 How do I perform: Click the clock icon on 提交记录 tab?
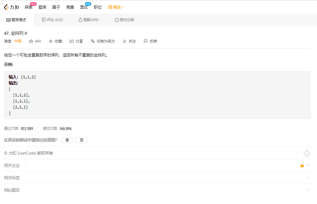click(x=117, y=20)
